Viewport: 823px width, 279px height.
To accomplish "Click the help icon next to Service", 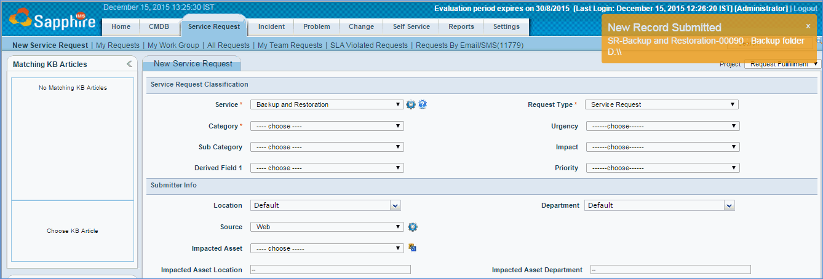I will click(x=423, y=104).
